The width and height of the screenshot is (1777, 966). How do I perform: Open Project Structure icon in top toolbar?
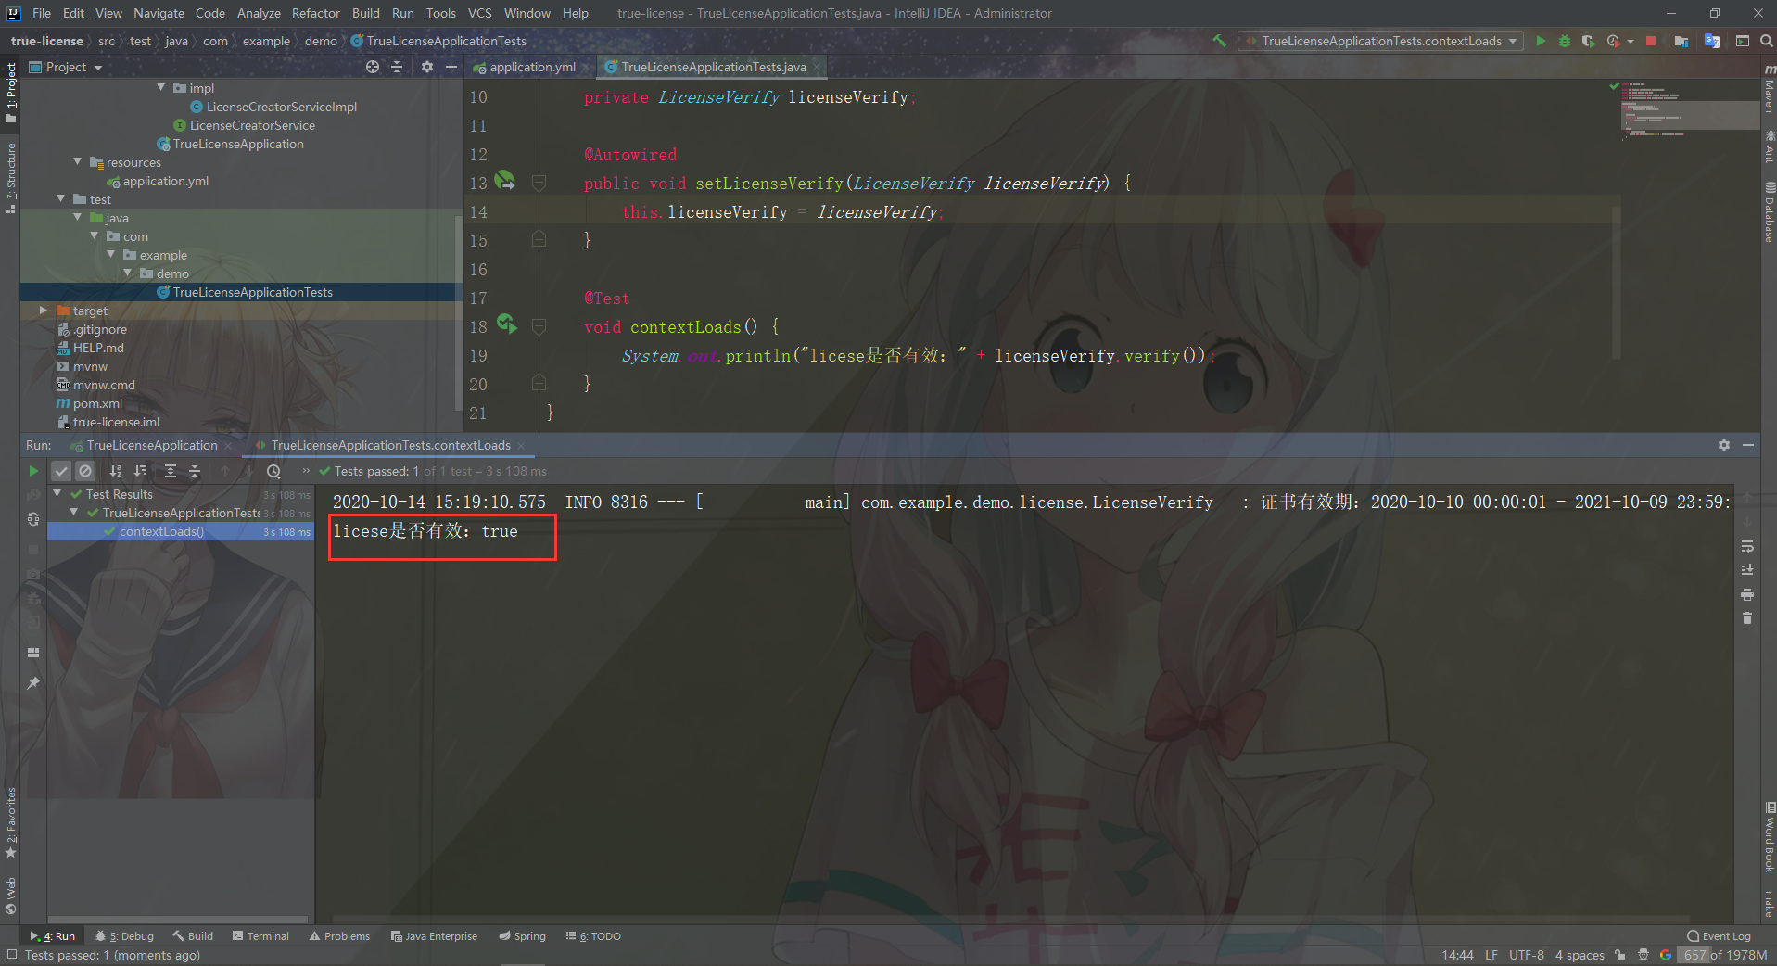tap(1682, 41)
